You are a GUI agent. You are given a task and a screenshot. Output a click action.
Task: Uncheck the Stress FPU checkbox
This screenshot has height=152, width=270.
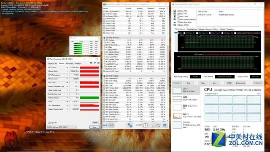coord(178,14)
